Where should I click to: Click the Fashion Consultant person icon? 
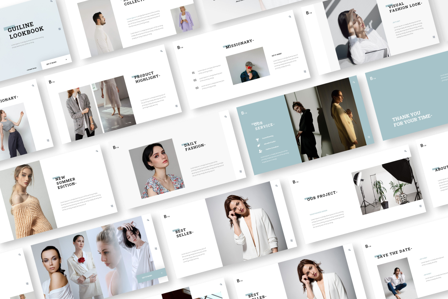pos(260,151)
